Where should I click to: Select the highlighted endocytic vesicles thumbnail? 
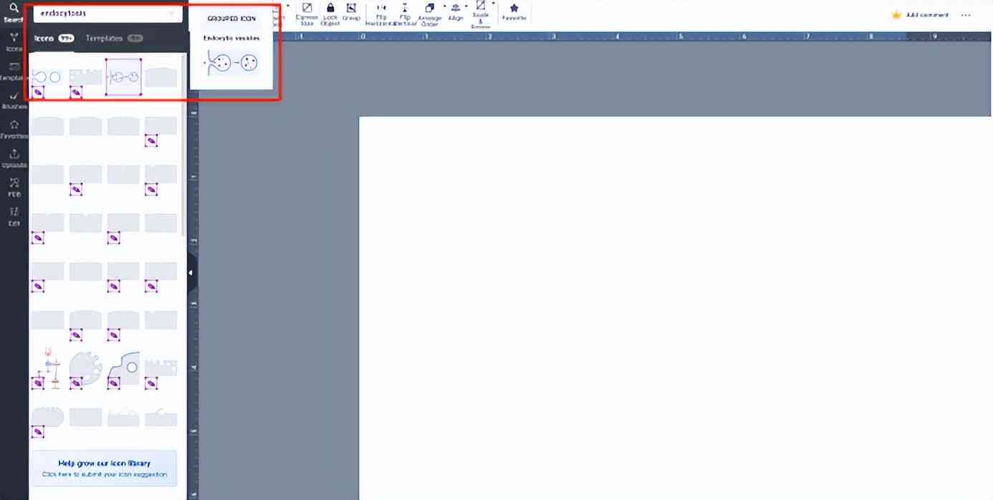(123, 77)
